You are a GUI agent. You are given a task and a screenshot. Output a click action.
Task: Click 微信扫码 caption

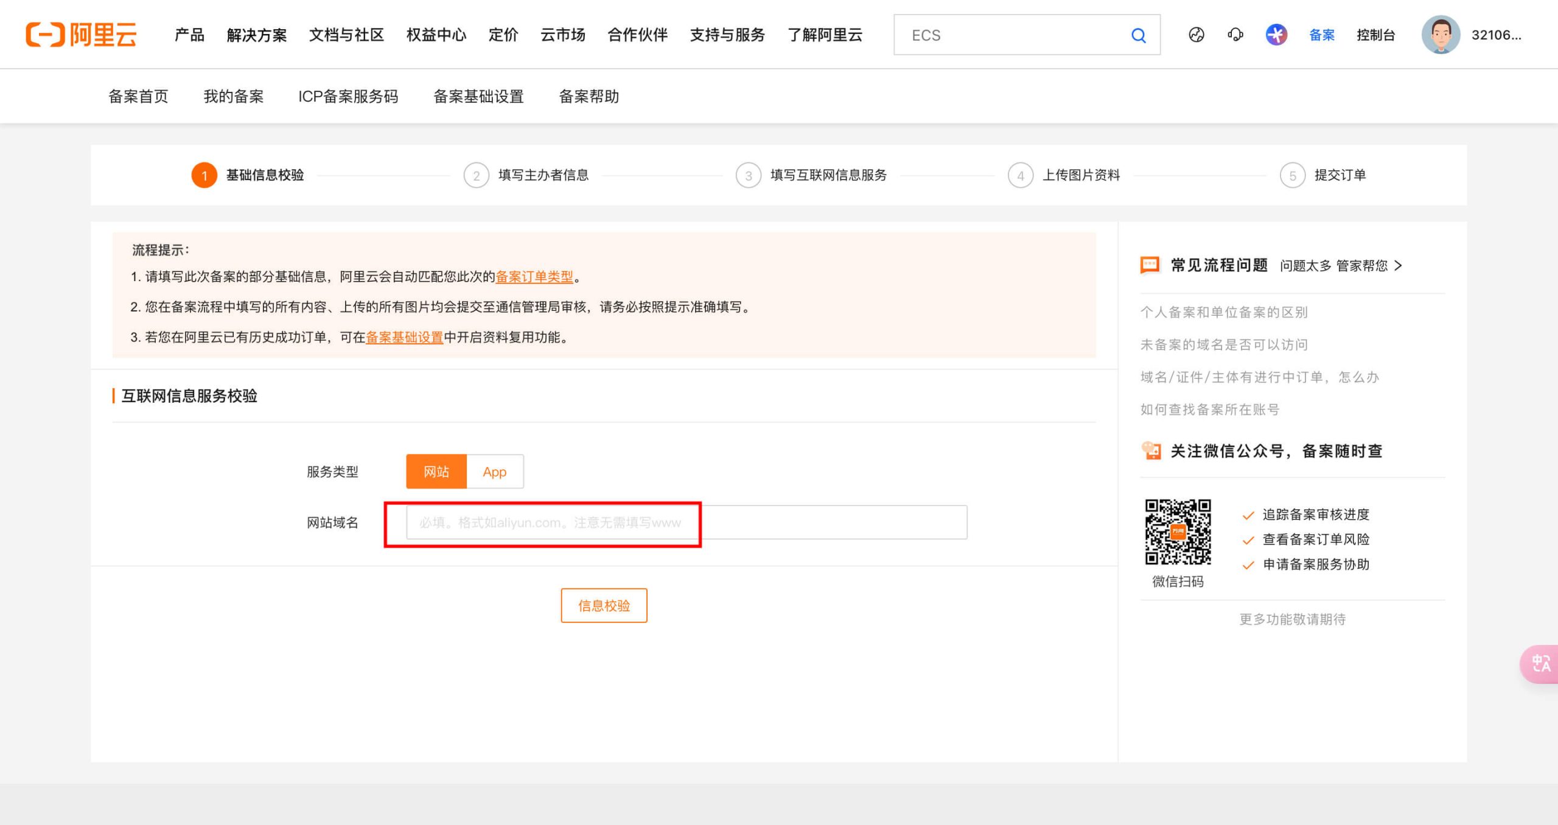[x=1178, y=582]
